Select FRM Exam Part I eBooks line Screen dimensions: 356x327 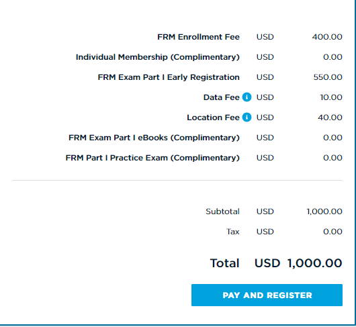[x=154, y=138]
